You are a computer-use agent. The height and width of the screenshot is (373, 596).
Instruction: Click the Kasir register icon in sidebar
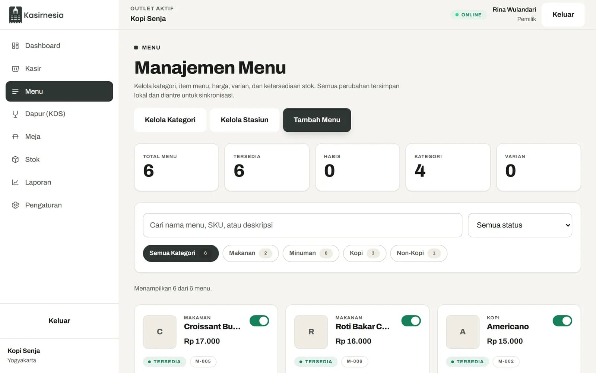[x=15, y=69]
